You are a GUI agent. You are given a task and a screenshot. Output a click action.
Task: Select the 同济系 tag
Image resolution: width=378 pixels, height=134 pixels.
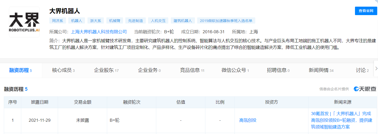tap(57, 21)
